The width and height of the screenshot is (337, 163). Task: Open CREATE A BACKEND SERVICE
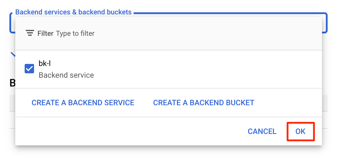tap(83, 103)
